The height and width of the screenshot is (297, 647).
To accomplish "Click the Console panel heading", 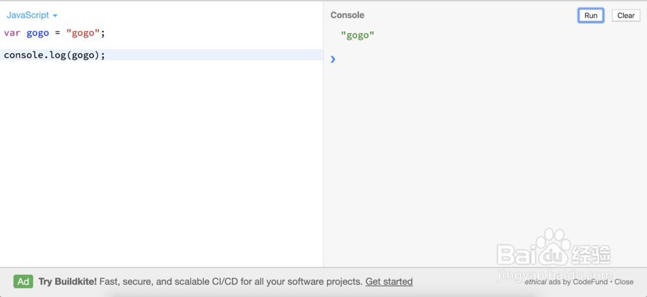I will (x=347, y=15).
